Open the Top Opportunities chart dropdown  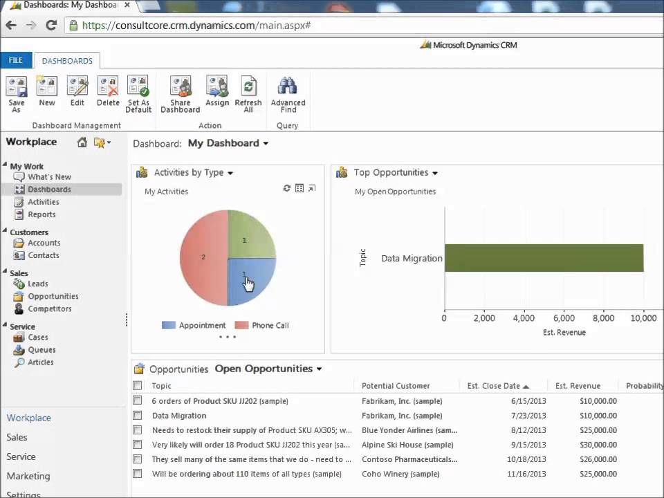tap(435, 173)
